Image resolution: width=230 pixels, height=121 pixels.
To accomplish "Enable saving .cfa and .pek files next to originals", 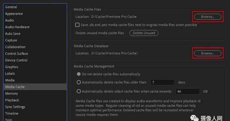I will coord(77,25).
